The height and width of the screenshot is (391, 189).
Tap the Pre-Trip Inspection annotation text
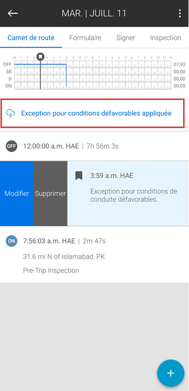(x=51, y=270)
